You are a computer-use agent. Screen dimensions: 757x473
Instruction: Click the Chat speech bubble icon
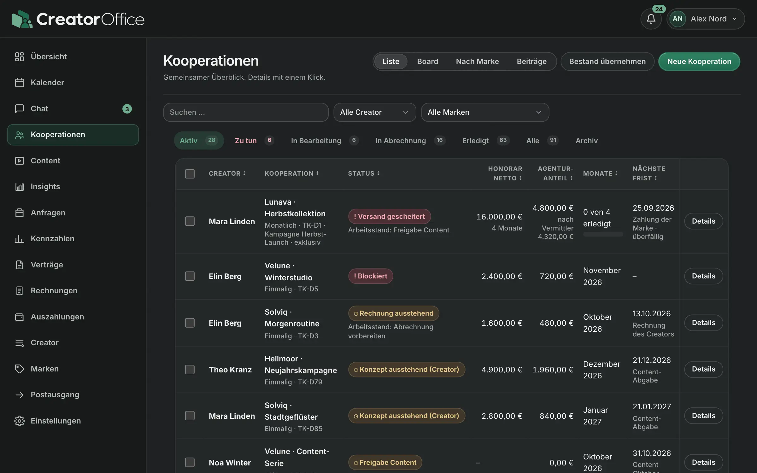tap(20, 109)
